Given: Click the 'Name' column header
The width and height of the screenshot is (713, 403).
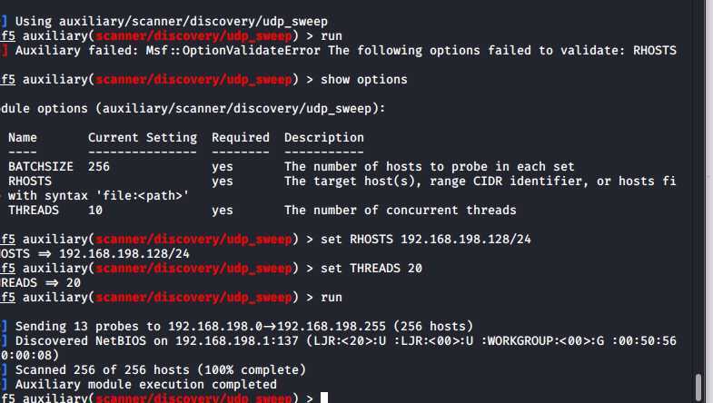Looking at the screenshot, I should point(23,138).
